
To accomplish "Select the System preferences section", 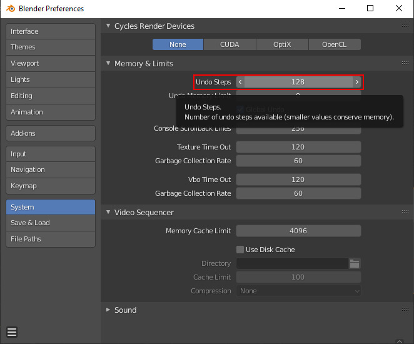I will (51, 207).
